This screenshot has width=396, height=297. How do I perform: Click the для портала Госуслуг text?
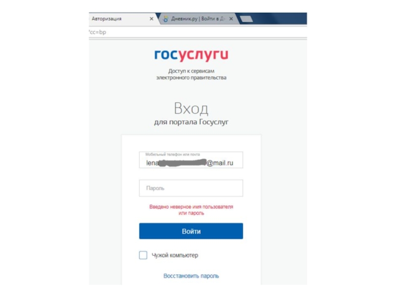pos(191,122)
